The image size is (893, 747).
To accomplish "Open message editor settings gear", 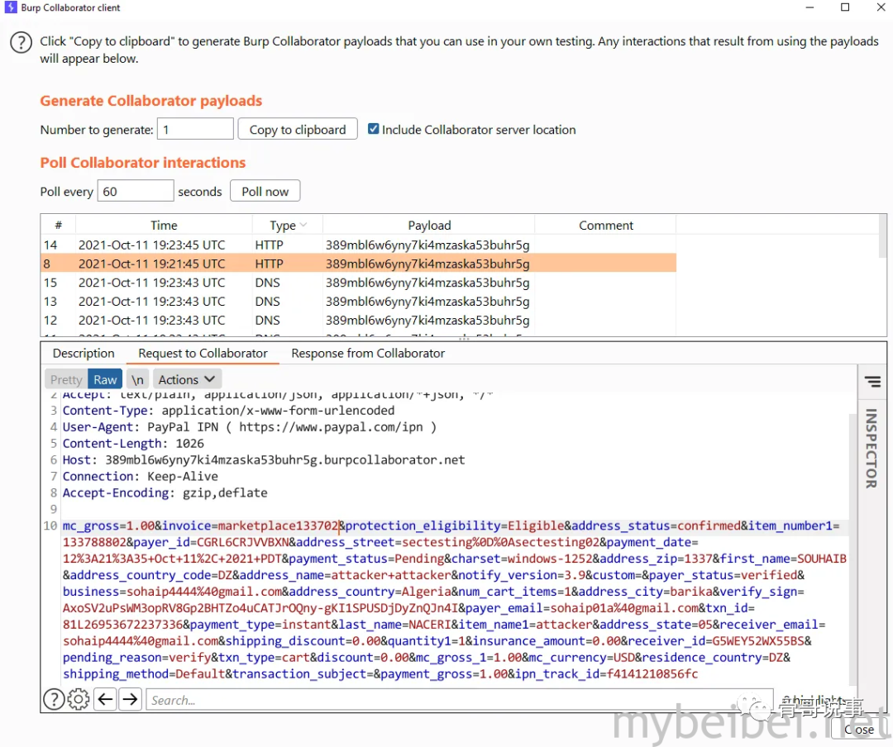I will 79,699.
